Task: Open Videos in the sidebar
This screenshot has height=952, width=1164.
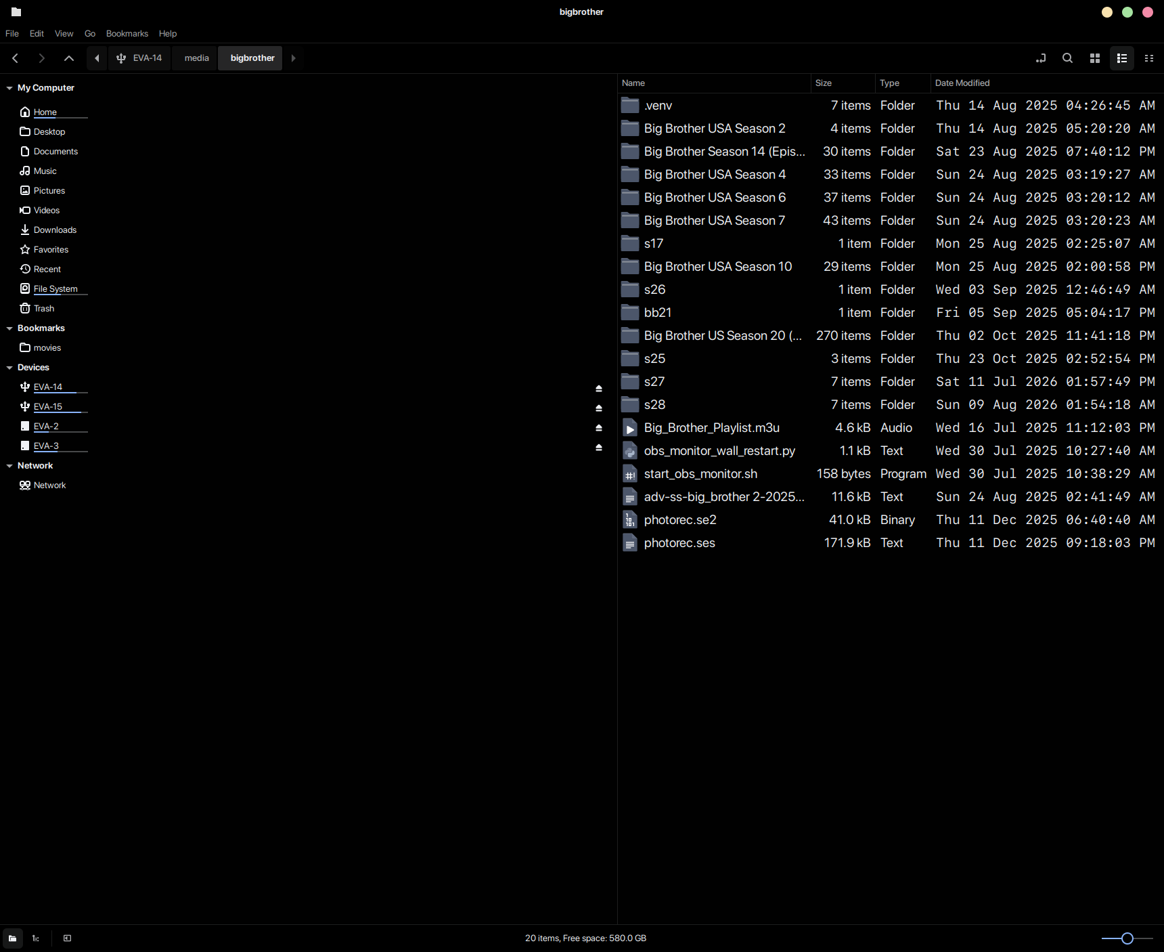Action: (47, 211)
